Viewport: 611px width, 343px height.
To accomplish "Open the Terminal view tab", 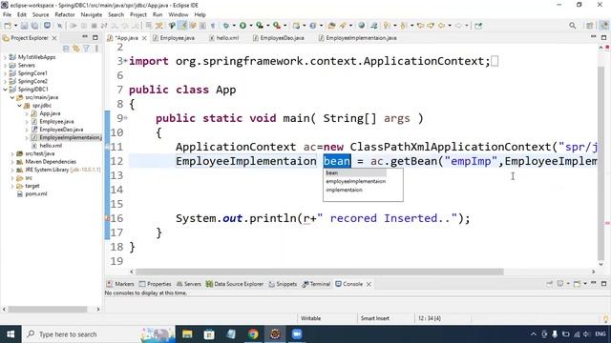I will coord(316,284).
